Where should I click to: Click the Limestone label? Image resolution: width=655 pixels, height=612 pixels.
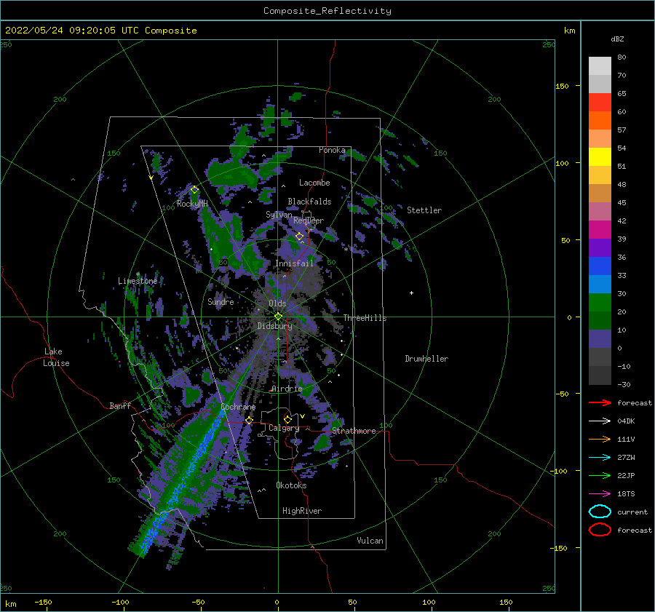point(138,281)
